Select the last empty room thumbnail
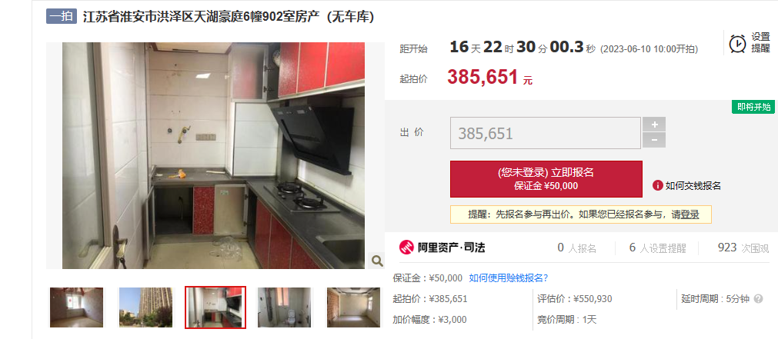Viewport: 778px width, 339px height. click(353, 307)
